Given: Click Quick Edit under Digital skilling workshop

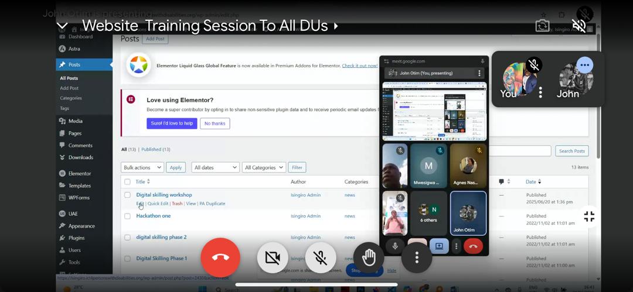Looking at the screenshot, I should click(158, 204).
